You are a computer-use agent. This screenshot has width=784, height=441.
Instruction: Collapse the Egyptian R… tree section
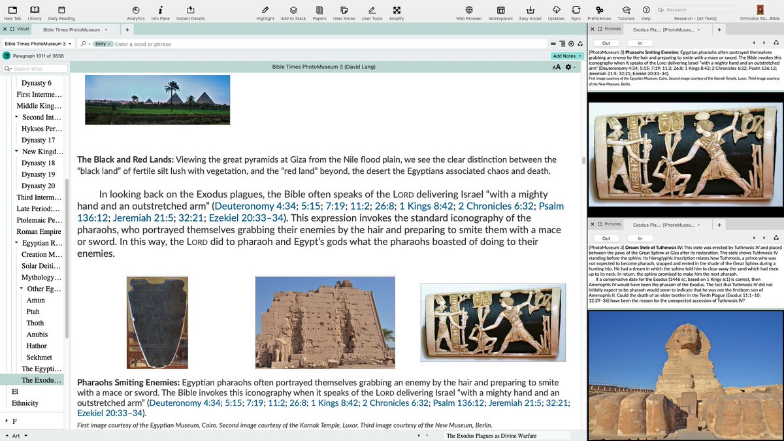coord(16,243)
